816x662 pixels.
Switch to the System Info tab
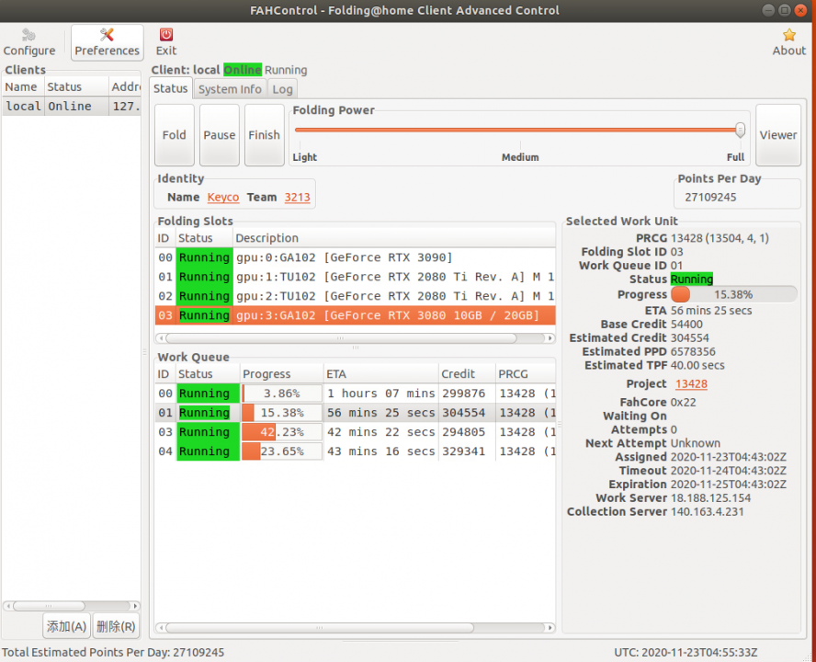click(x=230, y=89)
